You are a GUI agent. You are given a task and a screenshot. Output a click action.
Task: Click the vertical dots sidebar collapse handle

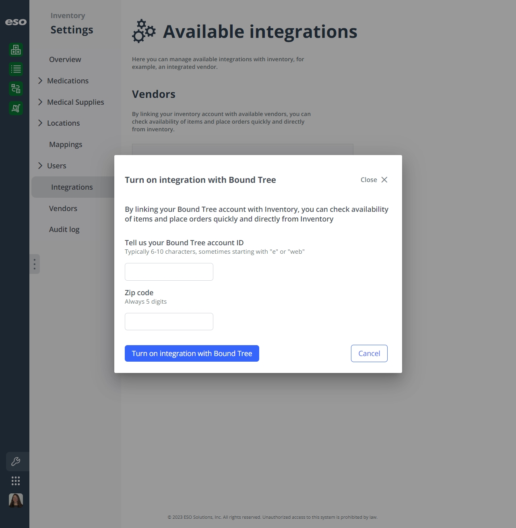click(35, 264)
